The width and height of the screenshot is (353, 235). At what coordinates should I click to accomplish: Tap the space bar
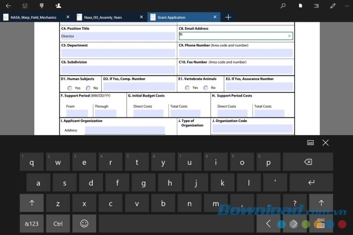[176, 223]
